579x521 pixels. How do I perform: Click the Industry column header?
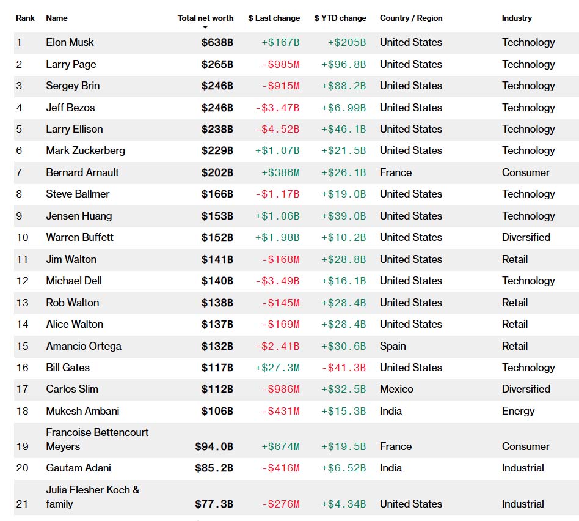[x=517, y=18]
